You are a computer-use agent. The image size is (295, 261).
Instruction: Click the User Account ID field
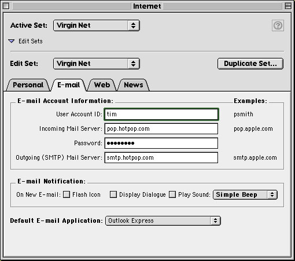[x=161, y=114]
